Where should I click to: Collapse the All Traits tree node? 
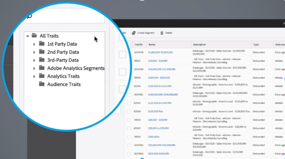click(x=27, y=36)
